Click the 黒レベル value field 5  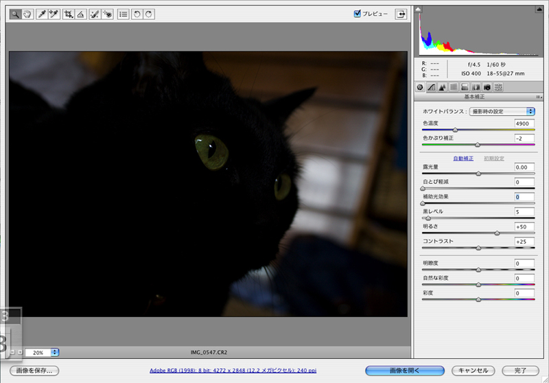[524, 212]
